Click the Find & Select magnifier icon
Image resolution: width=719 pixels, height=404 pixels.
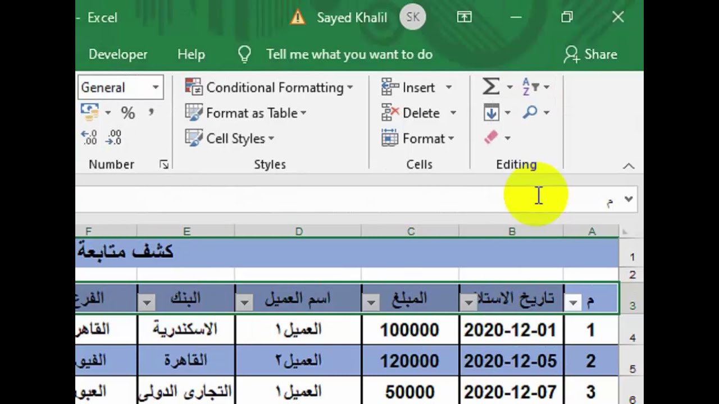point(530,113)
